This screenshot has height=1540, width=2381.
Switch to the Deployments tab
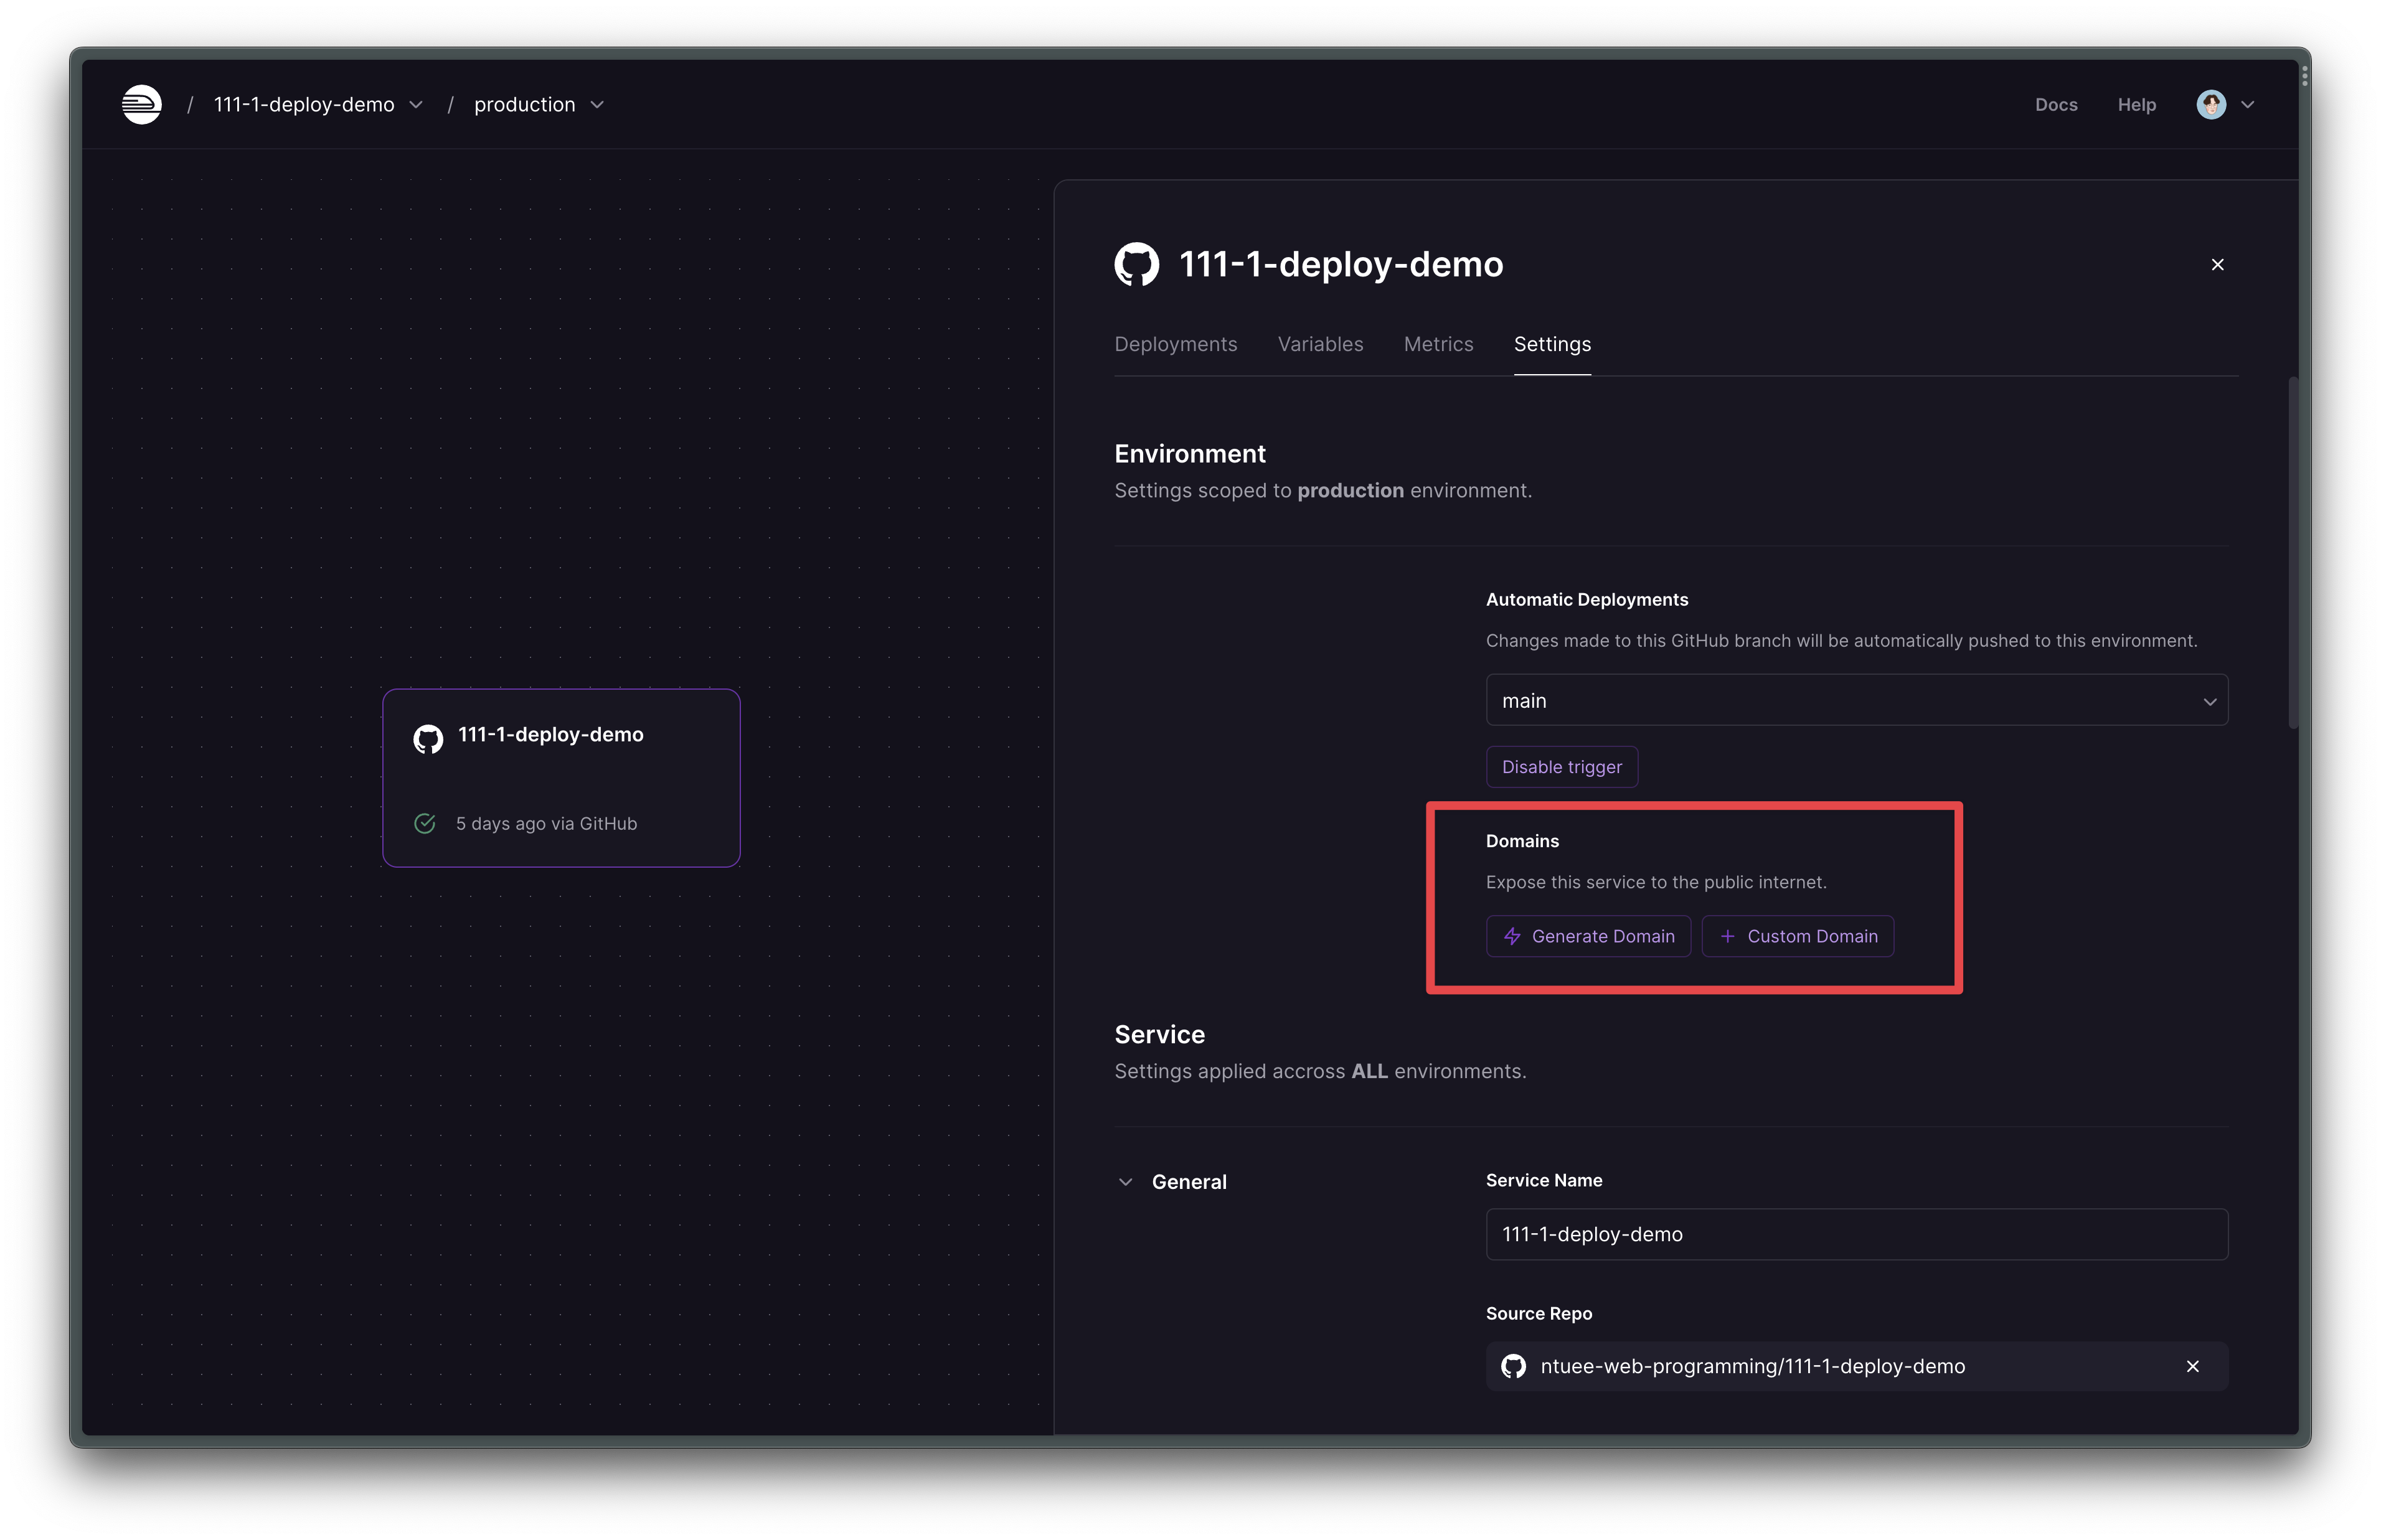[x=1175, y=344]
